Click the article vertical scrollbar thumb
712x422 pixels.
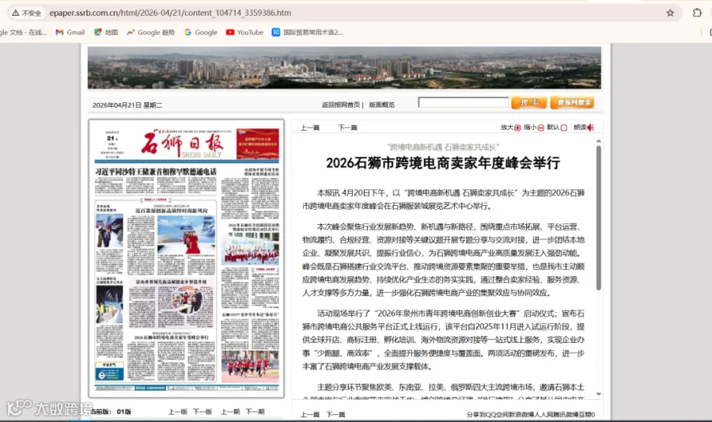[x=599, y=218]
